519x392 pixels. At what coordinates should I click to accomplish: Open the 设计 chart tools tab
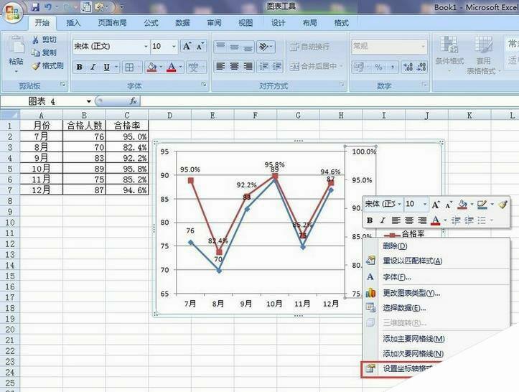coord(278,23)
